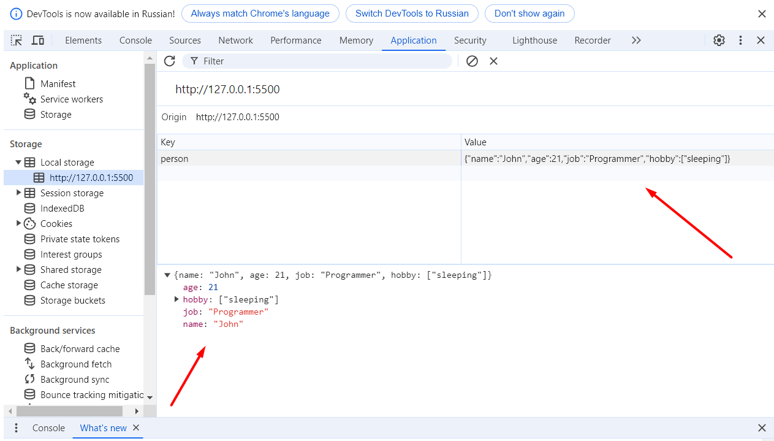The height and width of the screenshot is (441, 774).
Task: Close the What's new drawer tab
Action: pos(136,428)
